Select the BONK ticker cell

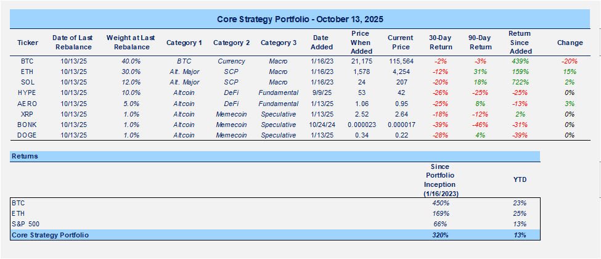point(27,124)
